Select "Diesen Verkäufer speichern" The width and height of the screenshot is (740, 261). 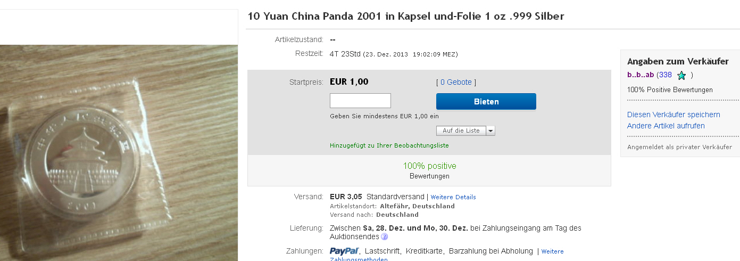(674, 115)
